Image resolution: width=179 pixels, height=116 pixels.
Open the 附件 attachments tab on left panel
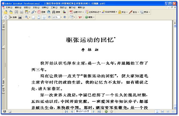click(3, 82)
